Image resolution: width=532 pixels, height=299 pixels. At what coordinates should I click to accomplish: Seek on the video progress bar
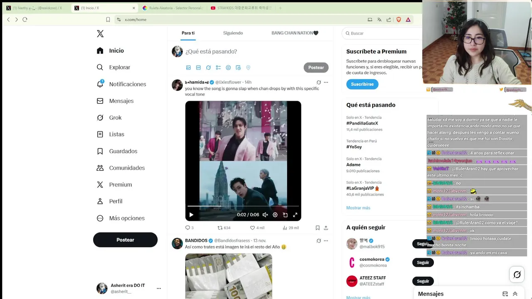[x=243, y=206]
